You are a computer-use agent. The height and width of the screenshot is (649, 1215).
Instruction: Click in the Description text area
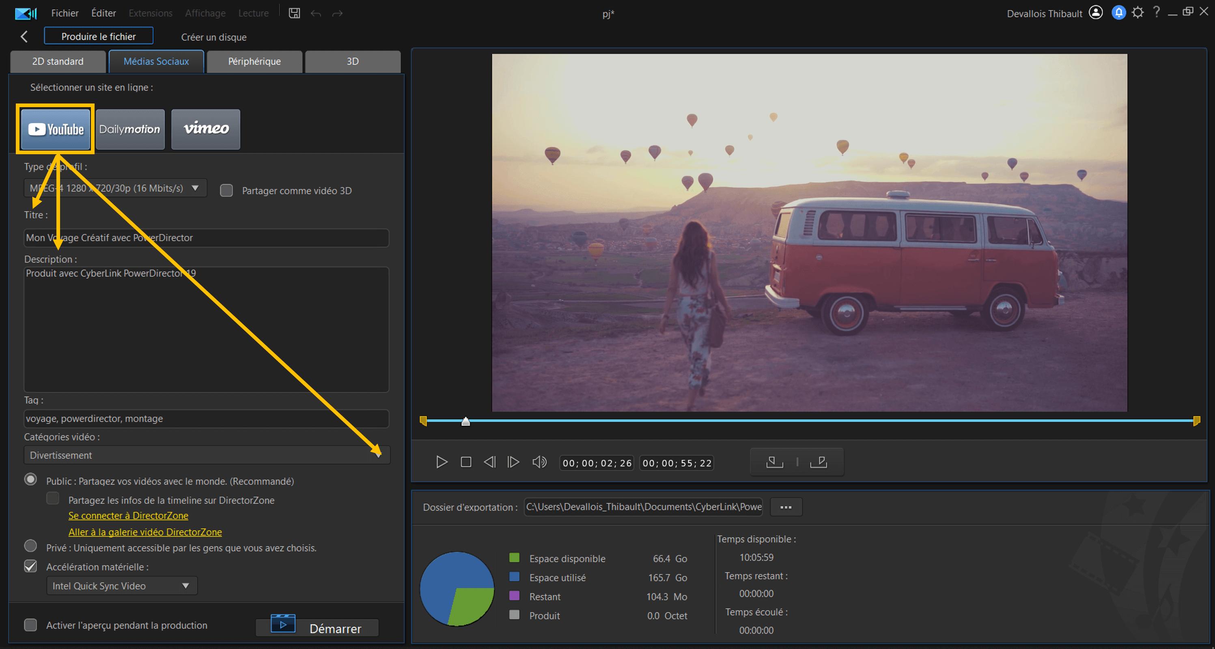click(207, 329)
